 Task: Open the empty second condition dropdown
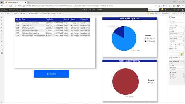[x=177, y=51]
